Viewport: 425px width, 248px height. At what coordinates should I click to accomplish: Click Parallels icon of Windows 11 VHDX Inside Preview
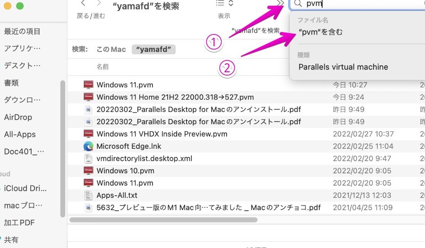tap(88, 134)
